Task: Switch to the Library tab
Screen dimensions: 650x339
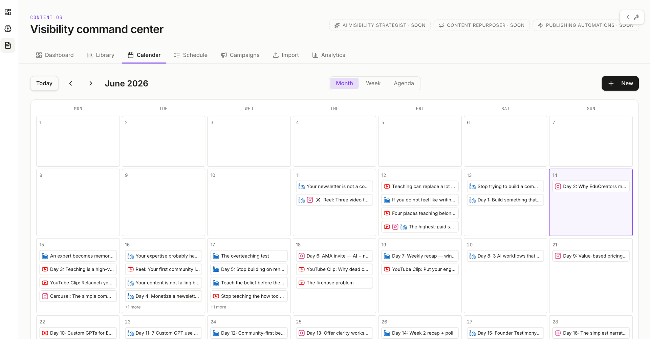Action: click(101, 55)
